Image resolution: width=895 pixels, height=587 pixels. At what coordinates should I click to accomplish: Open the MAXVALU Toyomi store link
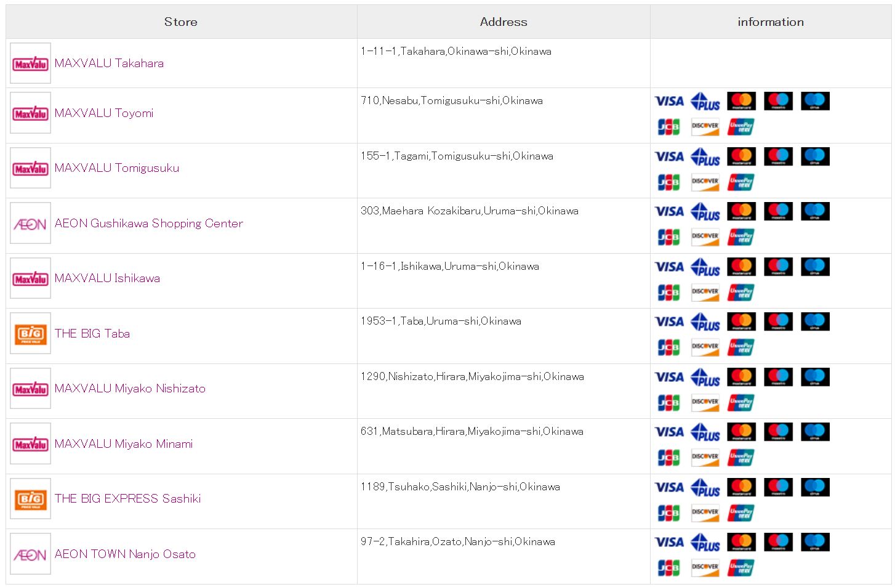click(104, 113)
